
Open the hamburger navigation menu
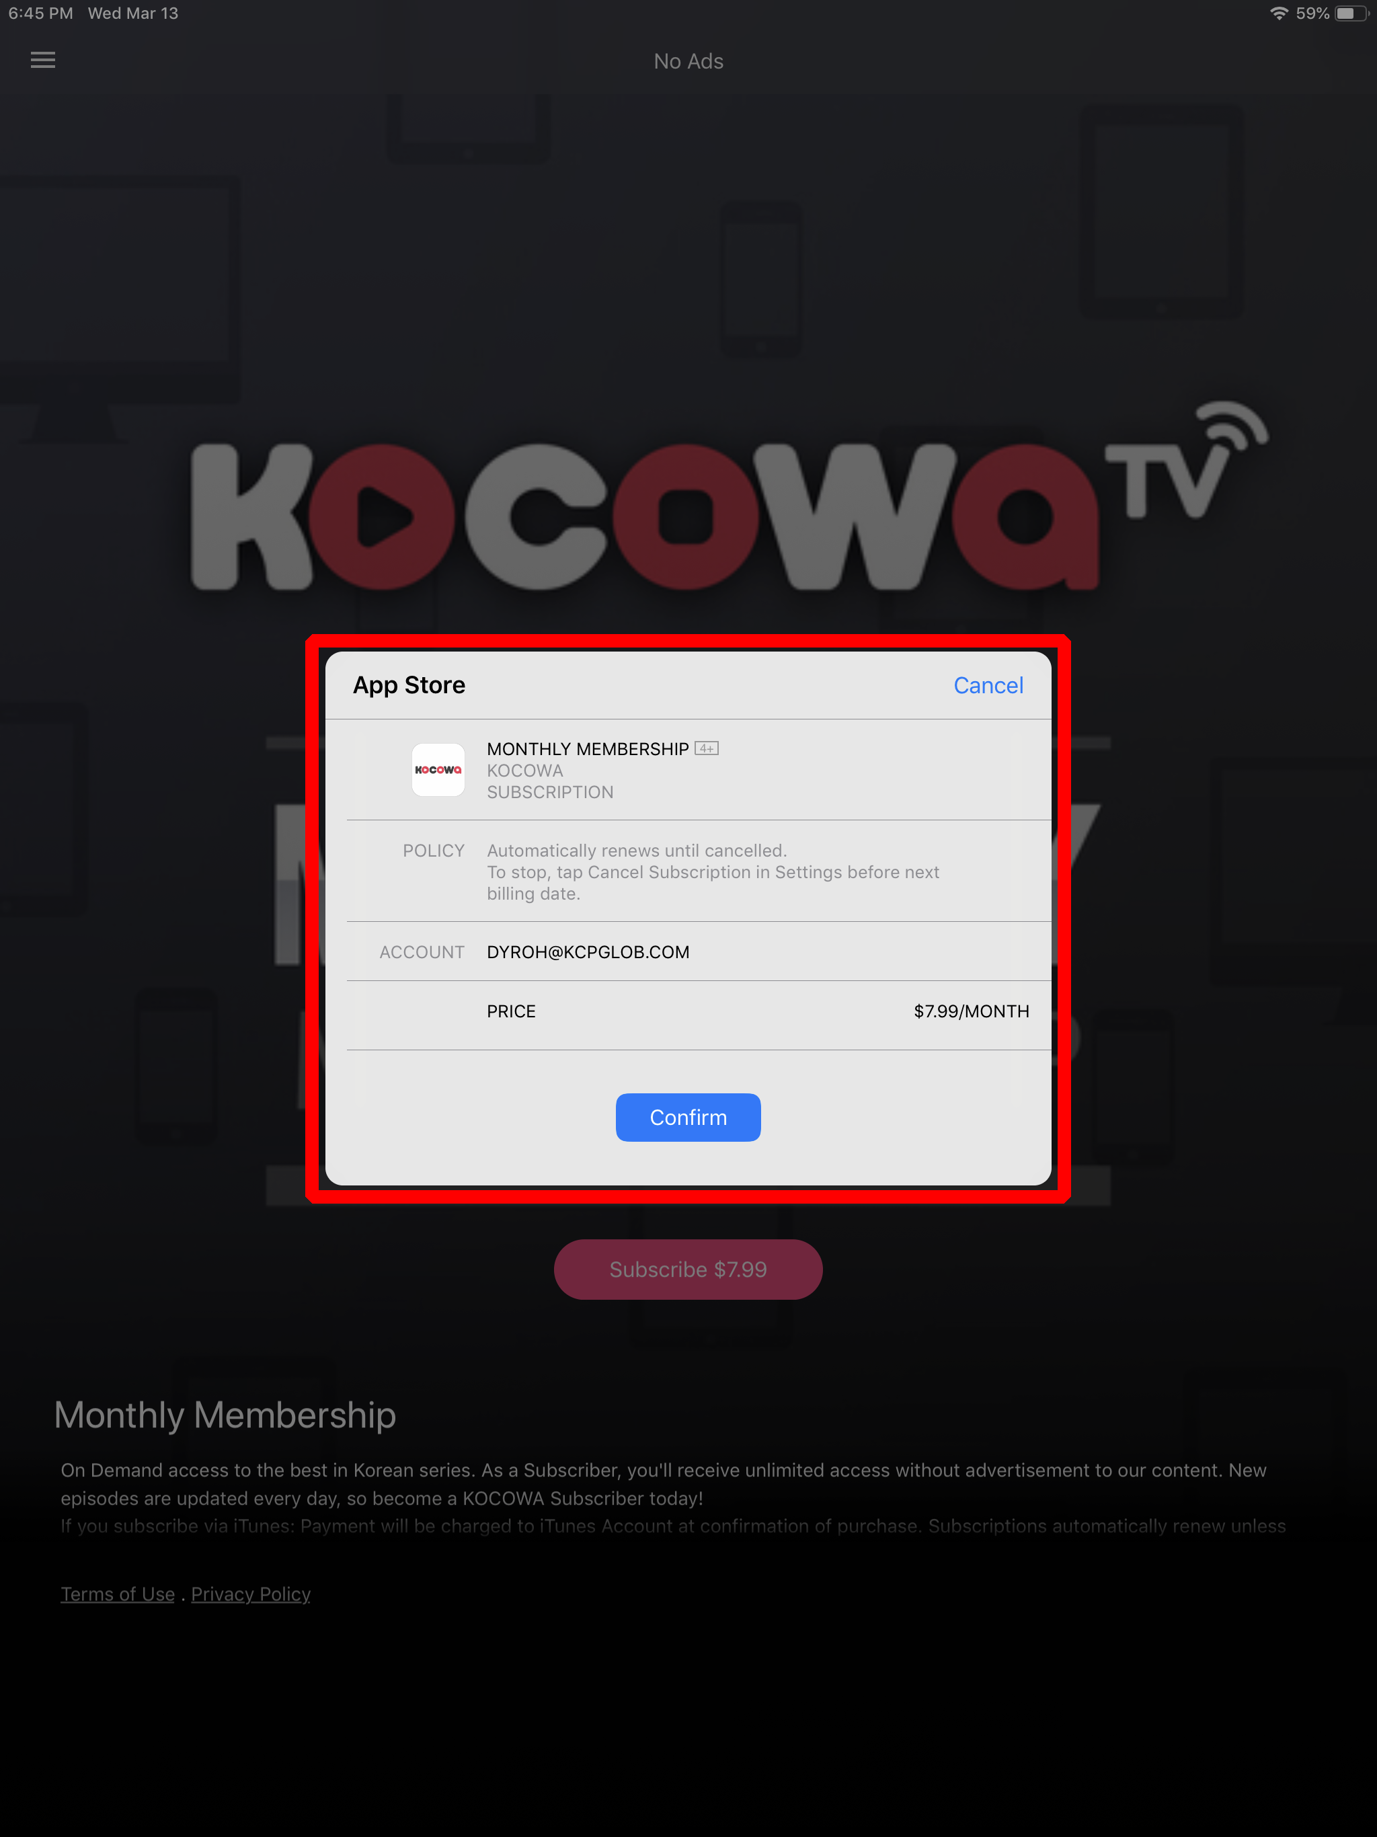(x=42, y=59)
